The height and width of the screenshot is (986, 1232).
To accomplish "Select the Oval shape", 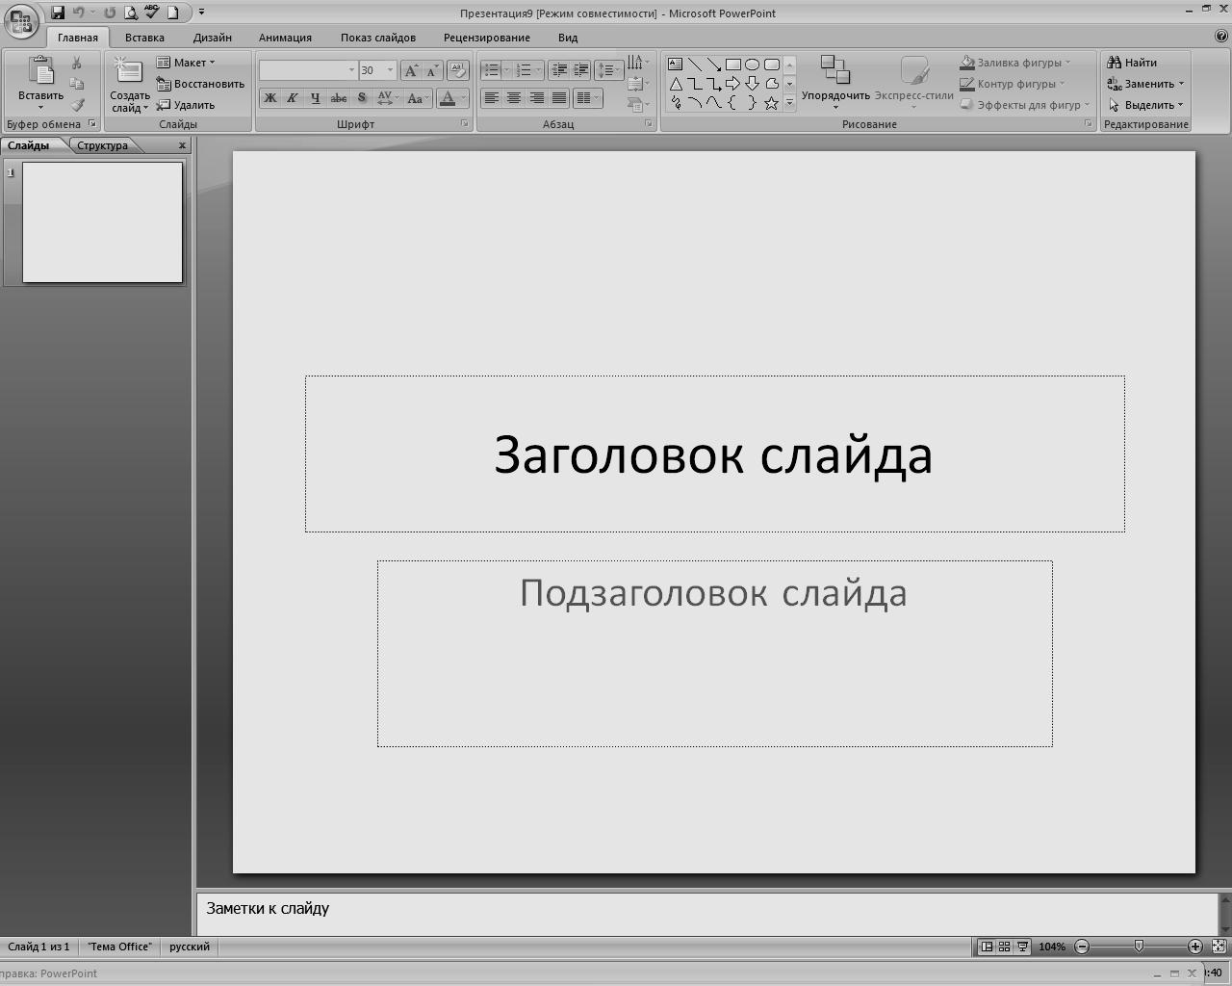I will click(752, 65).
